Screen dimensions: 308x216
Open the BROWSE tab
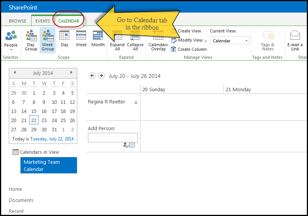(x=18, y=21)
